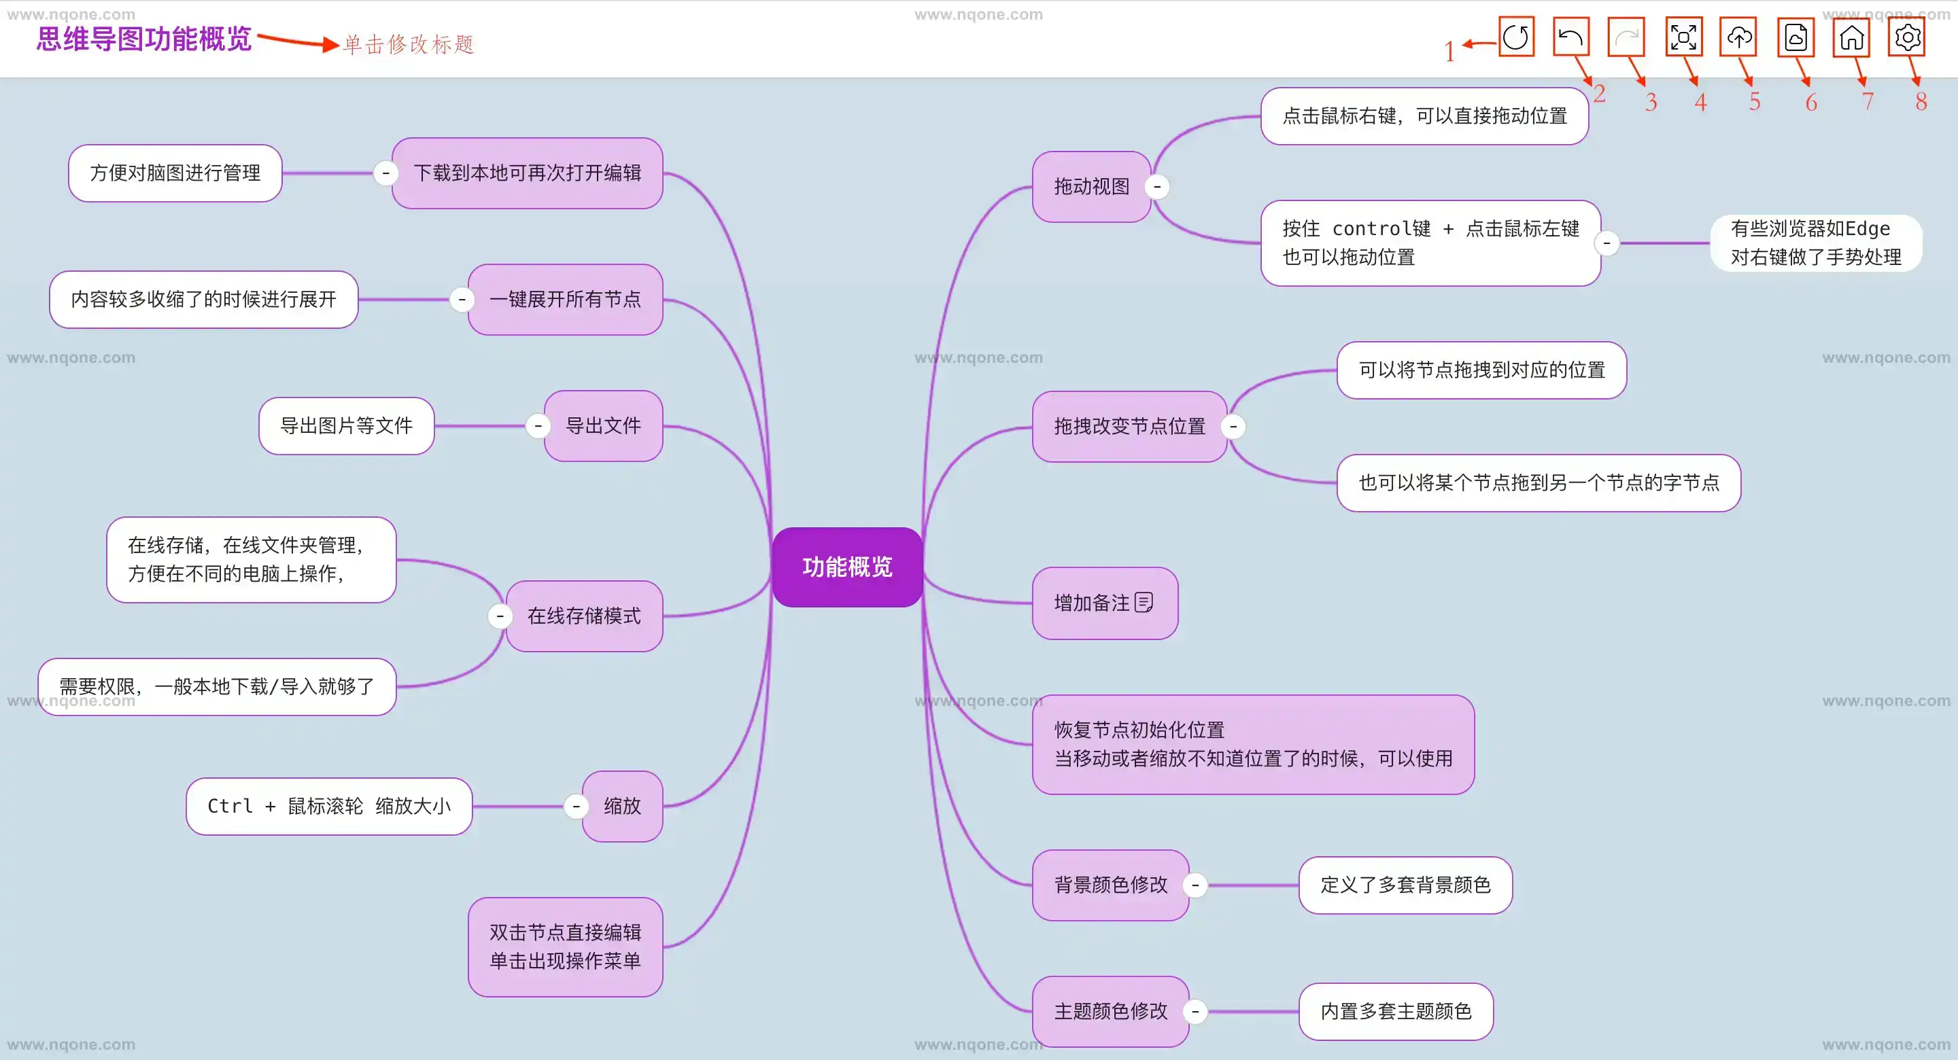Select the 在线存储，在线文件夹管理 node
This screenshot has width=1958, height=1060.
click(252, 560)
